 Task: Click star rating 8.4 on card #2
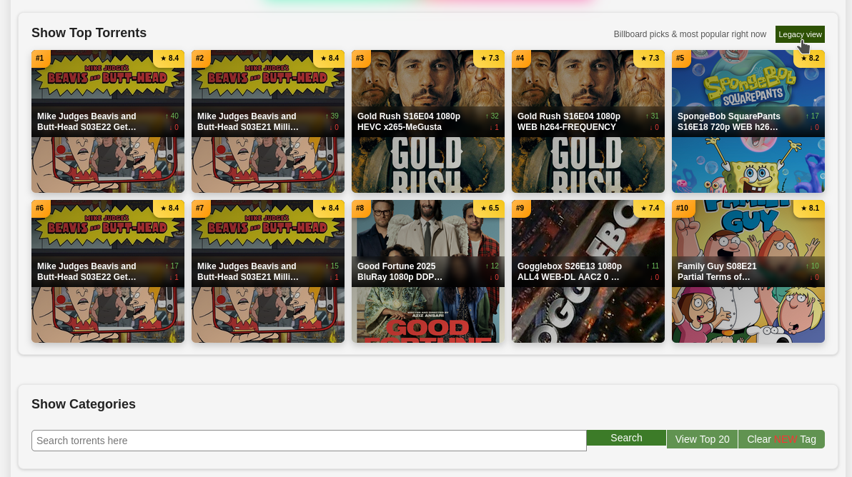(x=330, y=58)
